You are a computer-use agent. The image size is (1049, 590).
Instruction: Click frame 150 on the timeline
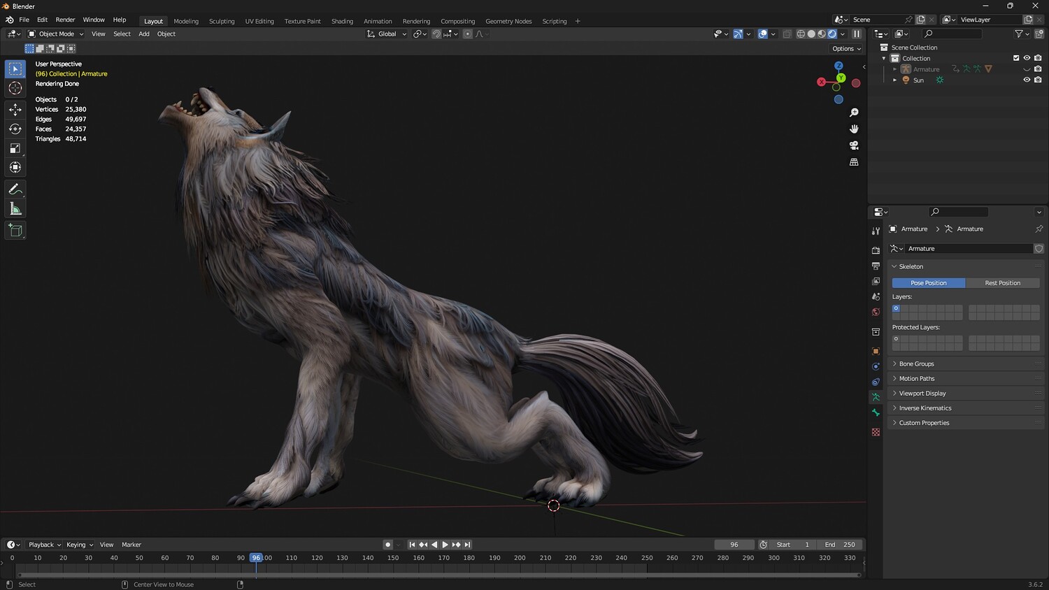(393, 558)
